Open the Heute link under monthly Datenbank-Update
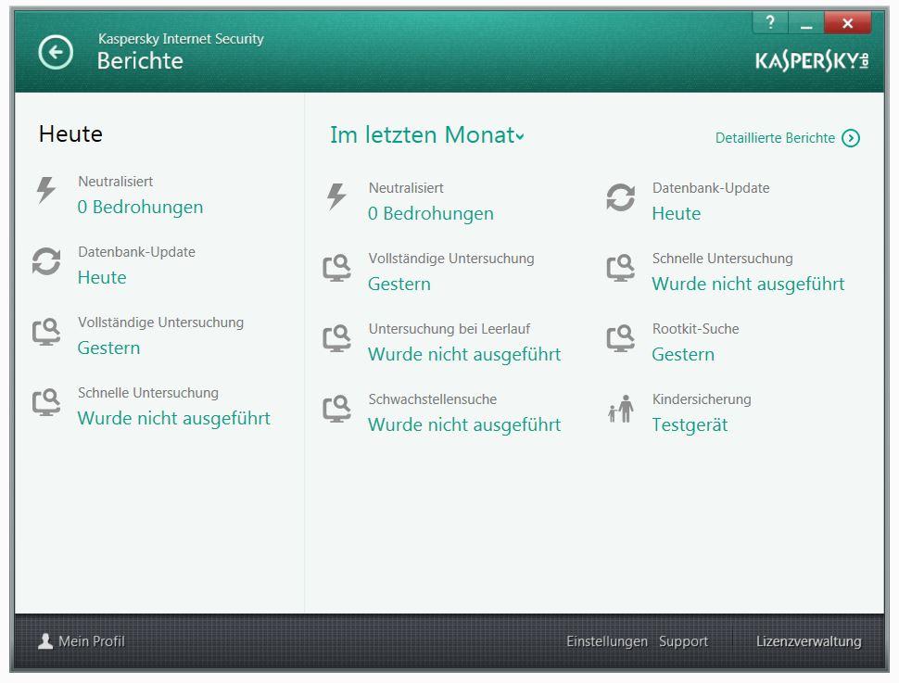 677,214
